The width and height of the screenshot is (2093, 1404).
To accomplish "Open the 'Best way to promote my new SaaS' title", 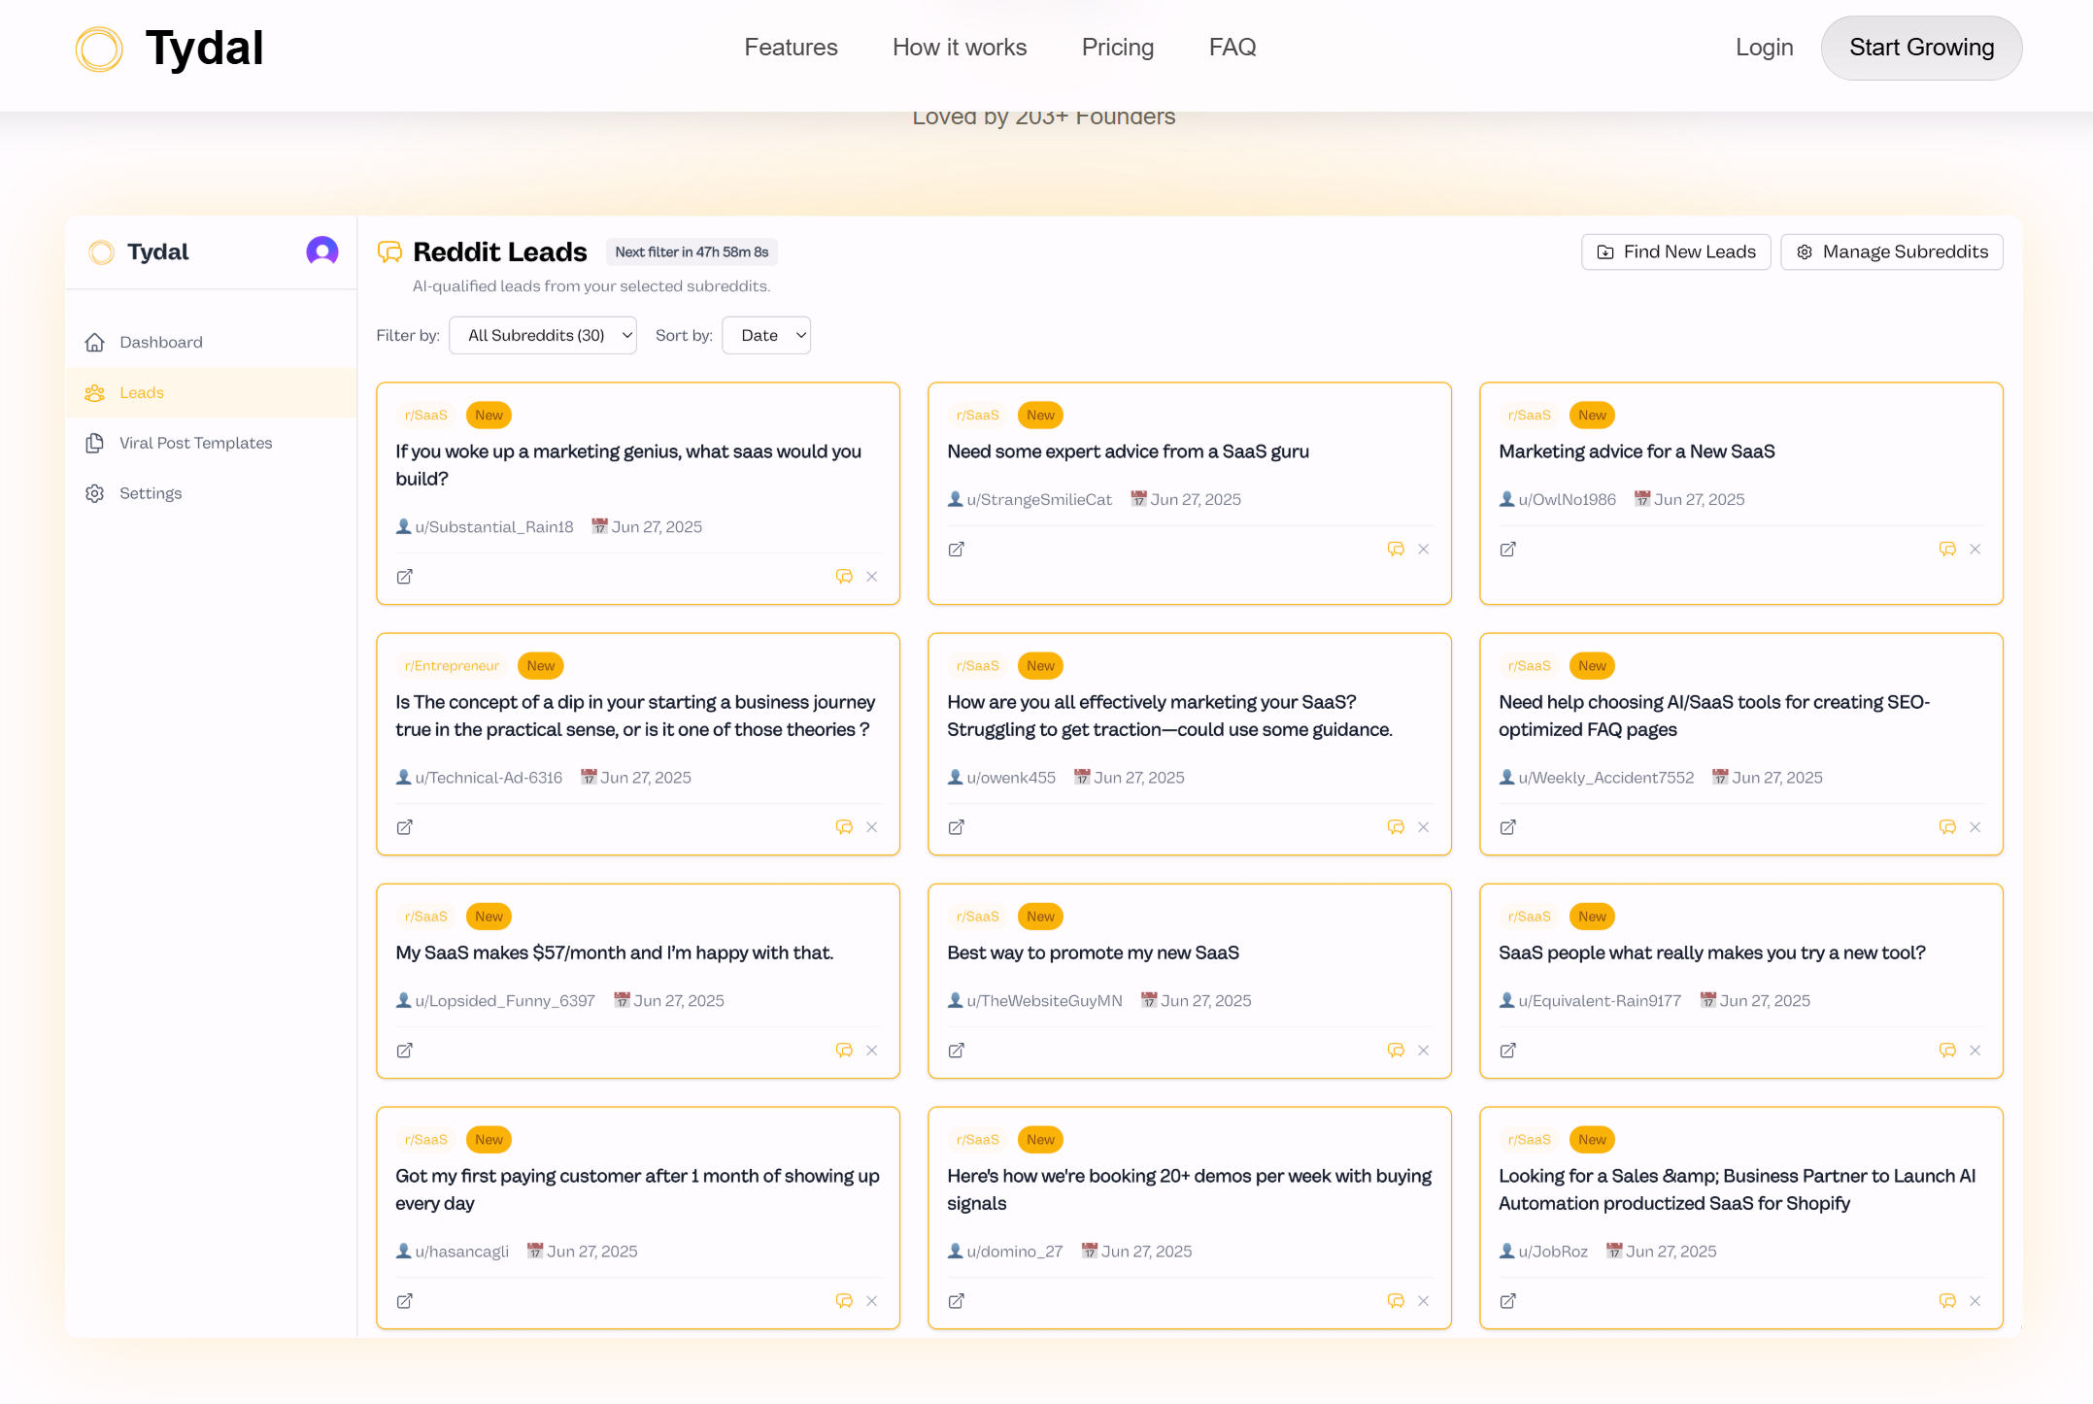I will point(1093,953).
